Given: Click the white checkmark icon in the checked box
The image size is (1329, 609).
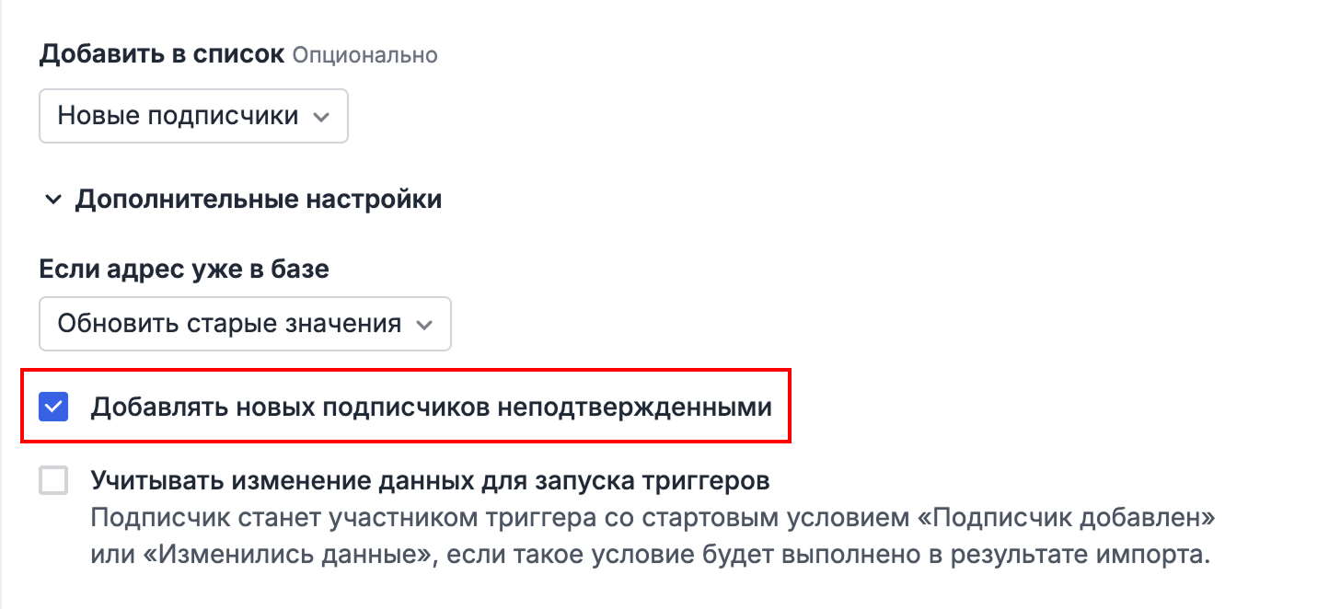Looking at the screenshot, I should click(54, 407).
